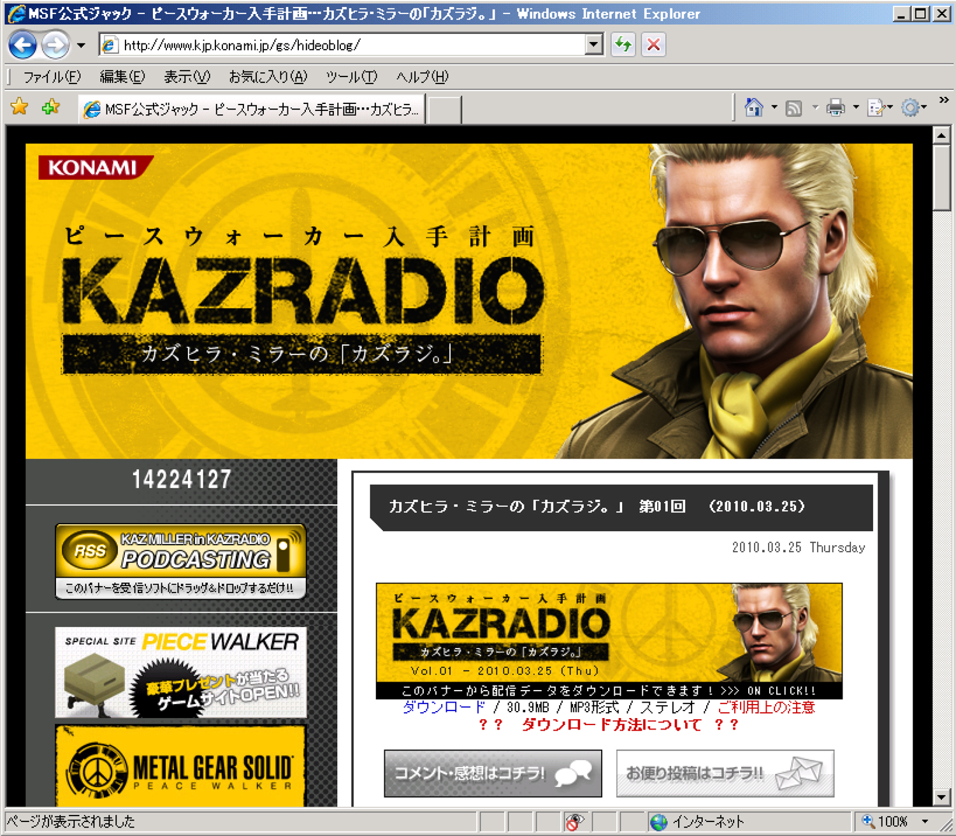Image resolution: width=956 pixels, height=836 pixels.
Task: Click the RSS feeds toolbar icon
Action: tap(793, 108)
